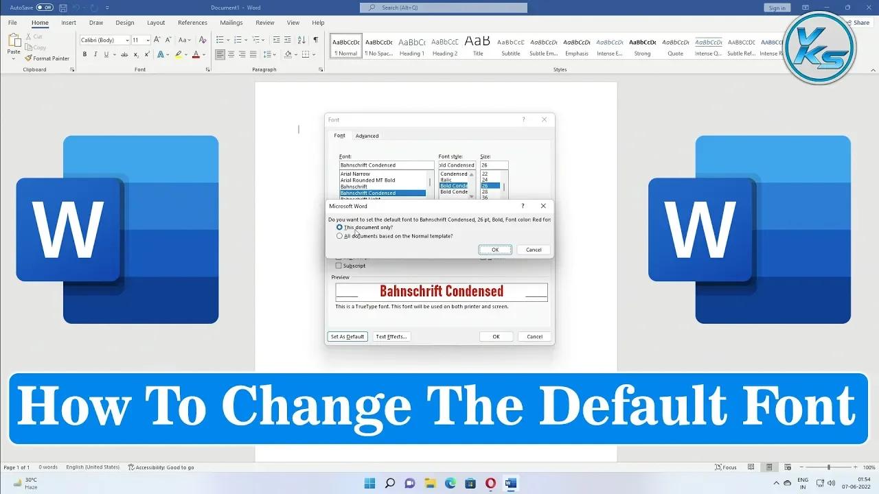Viewport: 879px width, 494px height.
Task: Click the Sort A-Z icon
Action: tap(302, 40)
